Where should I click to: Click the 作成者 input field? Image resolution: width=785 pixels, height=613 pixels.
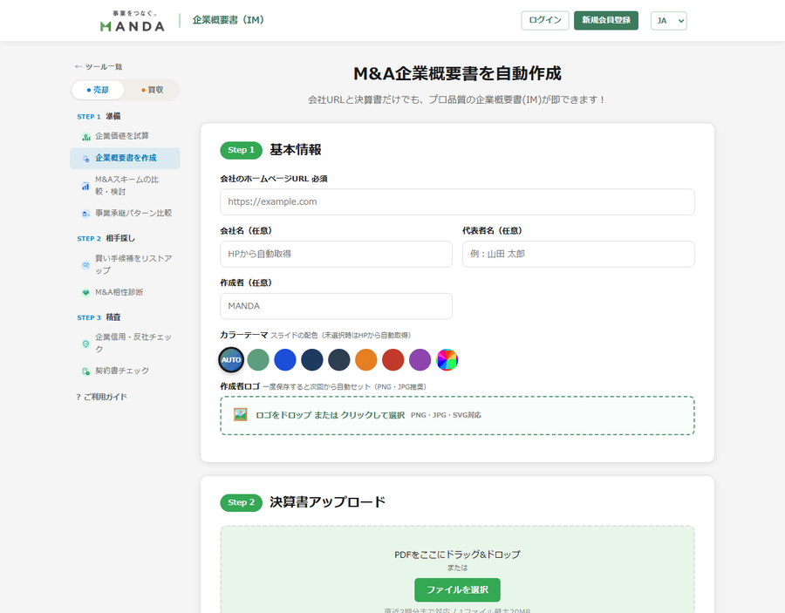click(x=336, y=306)
